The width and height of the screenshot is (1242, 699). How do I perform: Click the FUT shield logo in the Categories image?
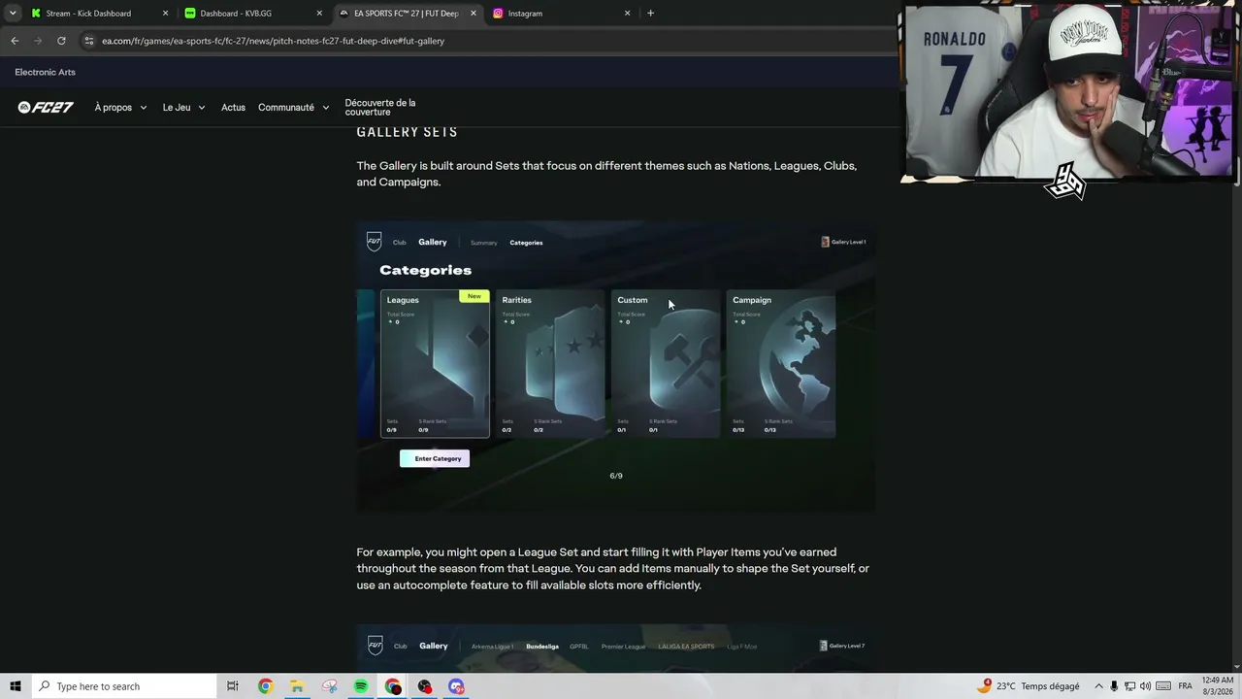pos(374,242)
